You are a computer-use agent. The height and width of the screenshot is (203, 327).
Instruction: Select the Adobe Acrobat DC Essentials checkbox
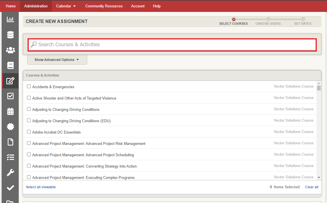(29, 132)
